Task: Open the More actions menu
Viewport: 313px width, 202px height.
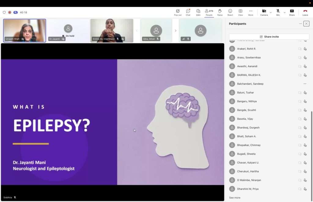Action: click(x=251, y=12)
